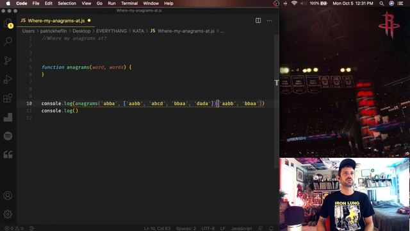Click the date and time in the menu bar

[x=353, y=3]
